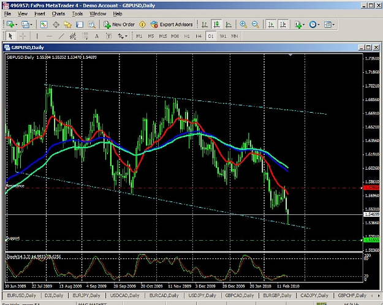
Task: Open the Data Window crosshair-circle icon
Action: point(56,24)
